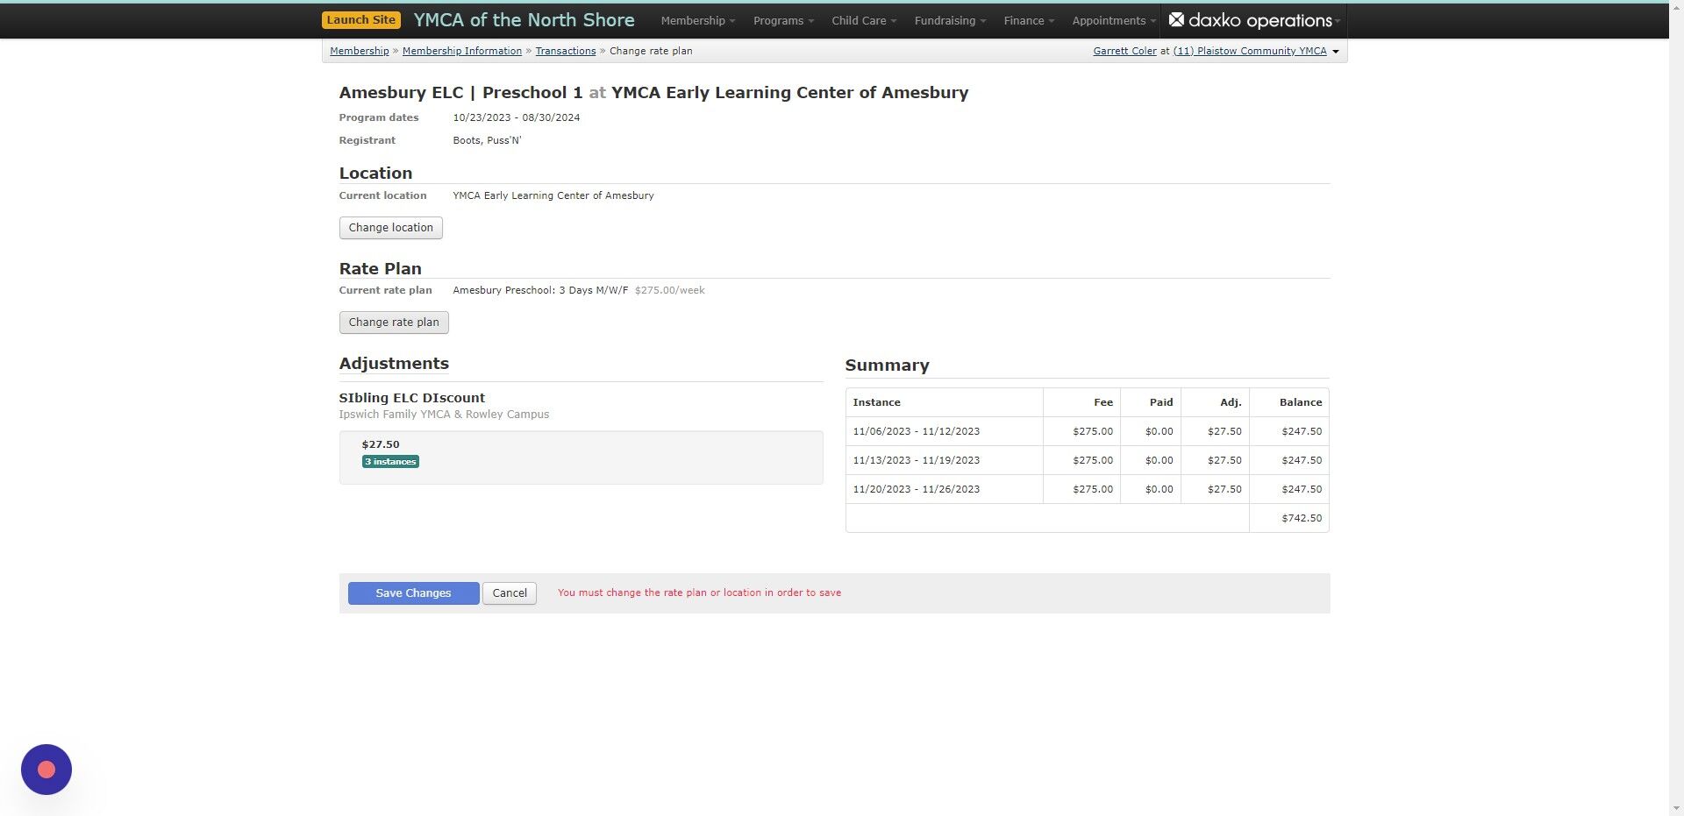This screenshot has height=816, width=1684.
Task: Open the Membership navigation menu
Action: pyautogui.click(x=696, y=20)
